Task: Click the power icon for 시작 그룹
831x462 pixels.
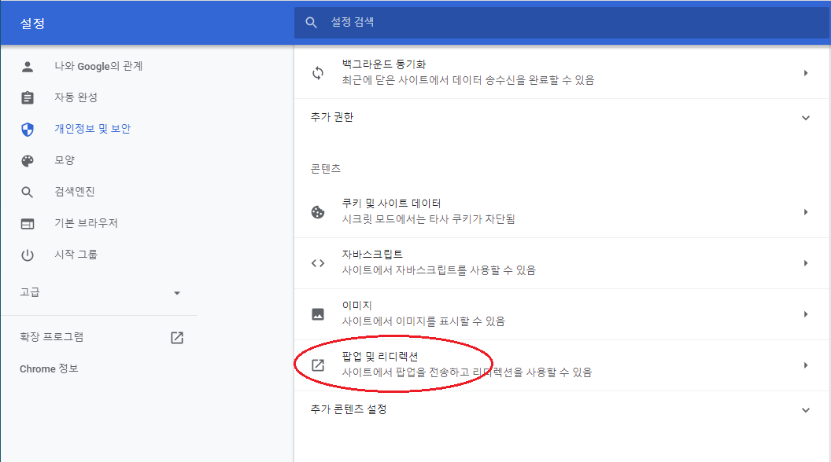Action: [28, 255]
